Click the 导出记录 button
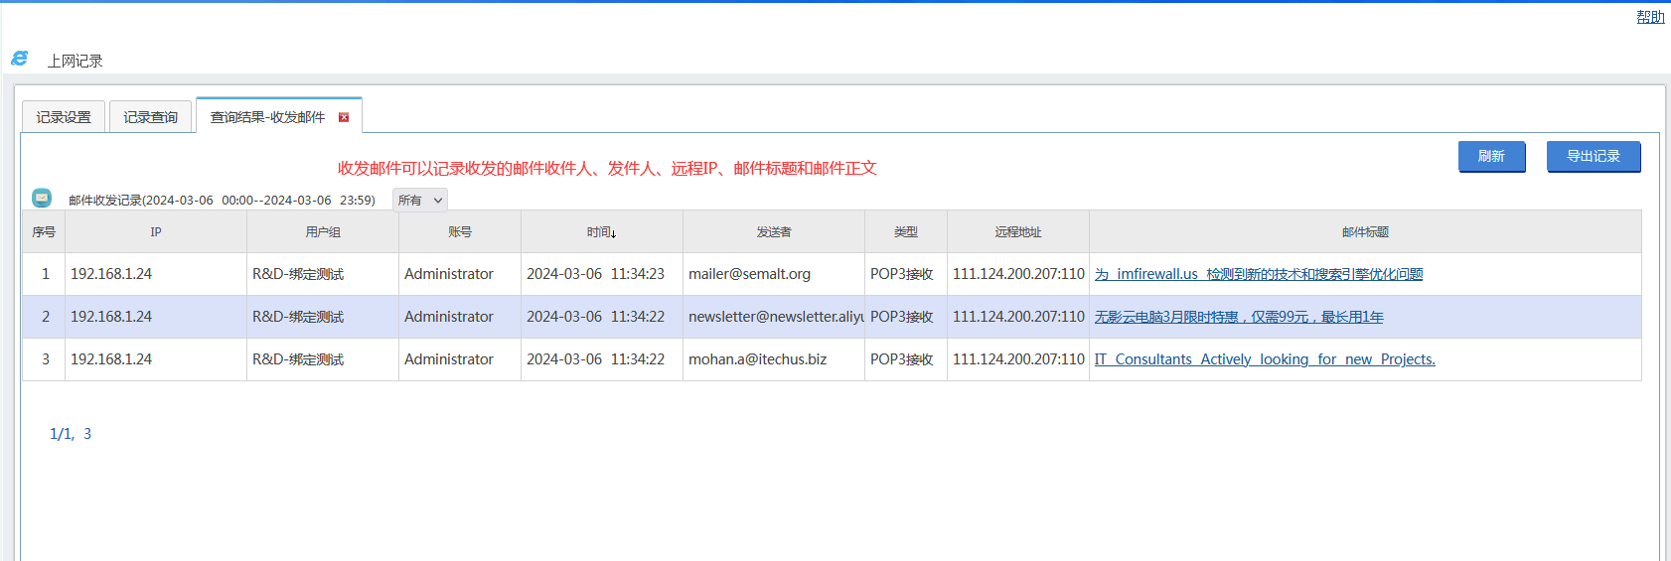The image size is (1671, 561). (1593, 156)
